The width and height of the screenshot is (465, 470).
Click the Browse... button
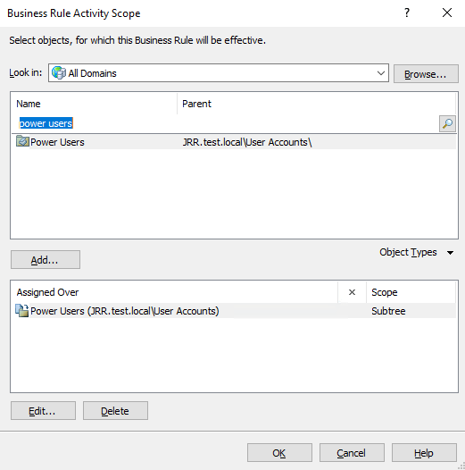point(426,74)
